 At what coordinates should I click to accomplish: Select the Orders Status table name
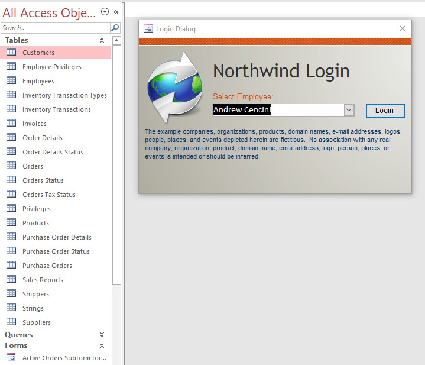coord(43,180)
